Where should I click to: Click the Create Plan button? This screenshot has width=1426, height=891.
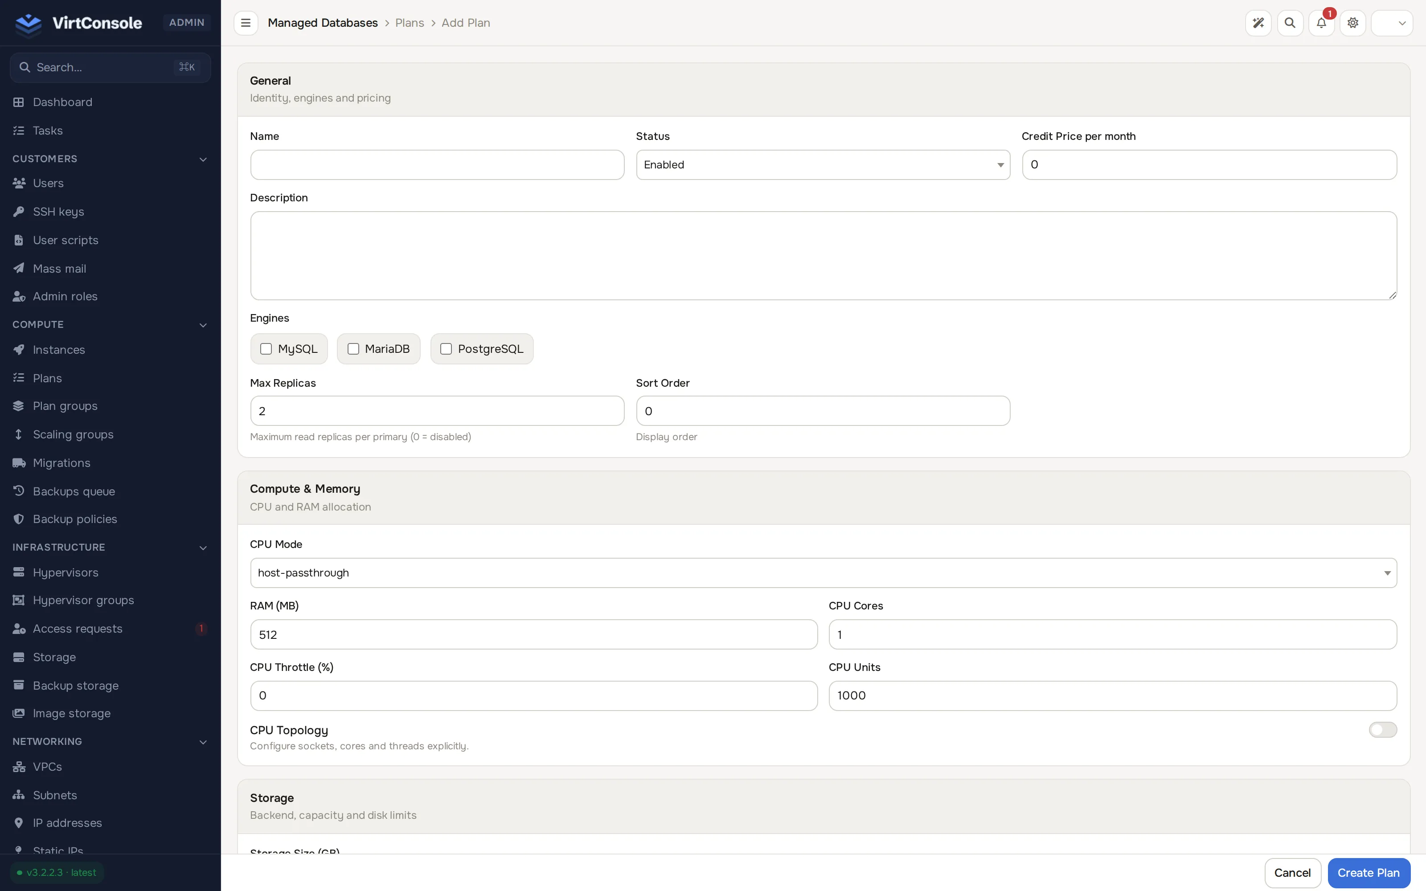1368,873
